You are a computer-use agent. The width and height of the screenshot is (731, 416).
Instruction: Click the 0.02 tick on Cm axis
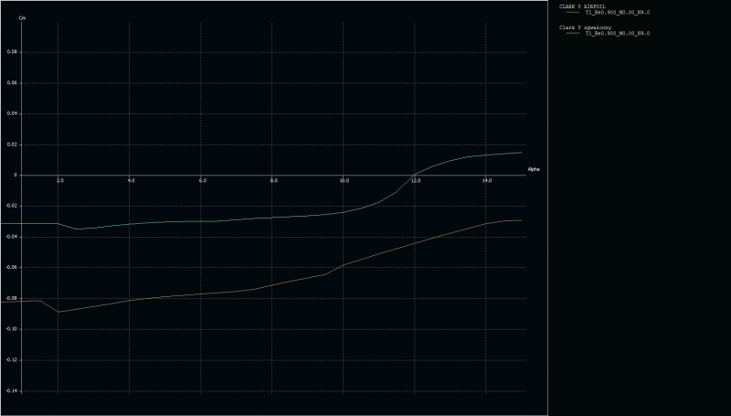click(x=12, y=144)
